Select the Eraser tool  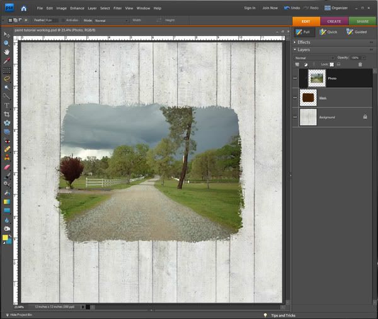click(7, 167)
